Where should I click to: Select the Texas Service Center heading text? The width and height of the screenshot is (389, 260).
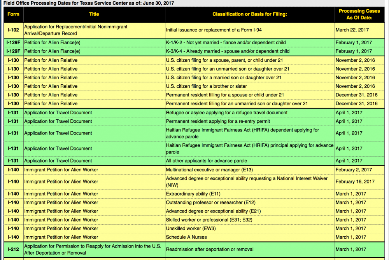[x=89, y=3]
